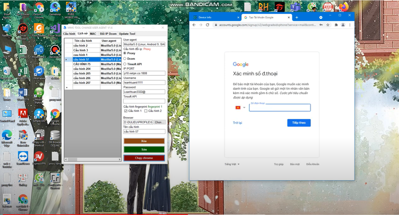Click the Chạy chrome button
The image size is (399, 215).
point(144,158)
